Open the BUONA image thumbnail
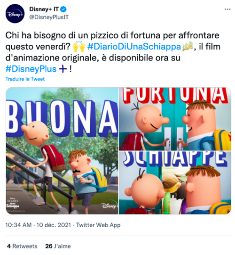This screenshot has height=255, width=235. 62,151
